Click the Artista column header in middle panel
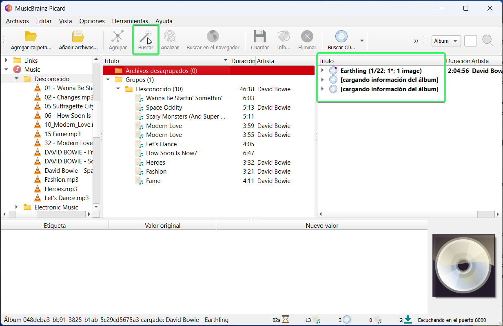Image resolution: width=503 pixels, height=326 pixels. [x=285, y=61]
